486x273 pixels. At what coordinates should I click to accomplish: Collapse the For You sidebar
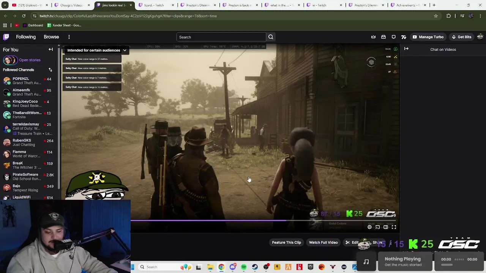click(x=50, y=50)
